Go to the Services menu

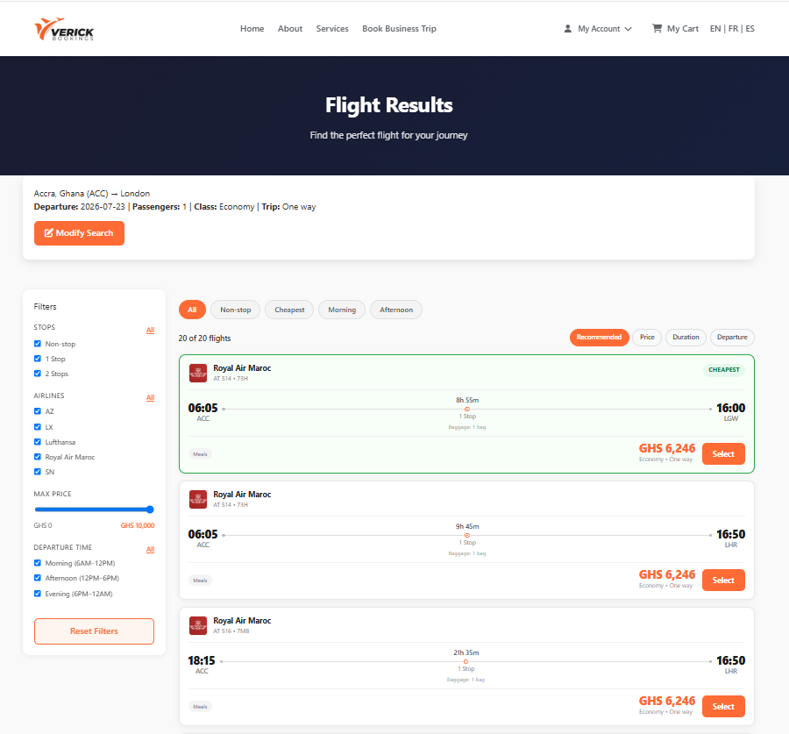332,29
